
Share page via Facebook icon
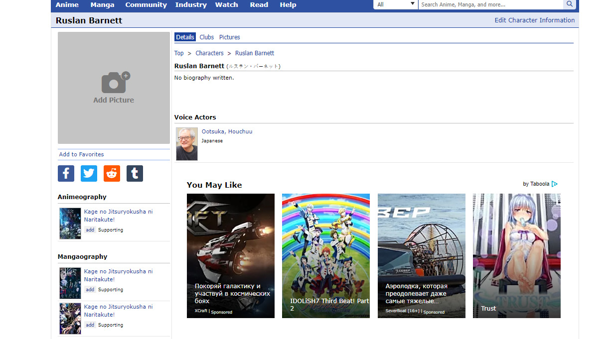pyautogui.click(x=66, y=173)
